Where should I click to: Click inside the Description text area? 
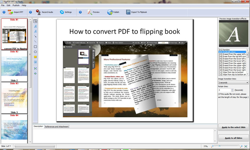point(123,136)
